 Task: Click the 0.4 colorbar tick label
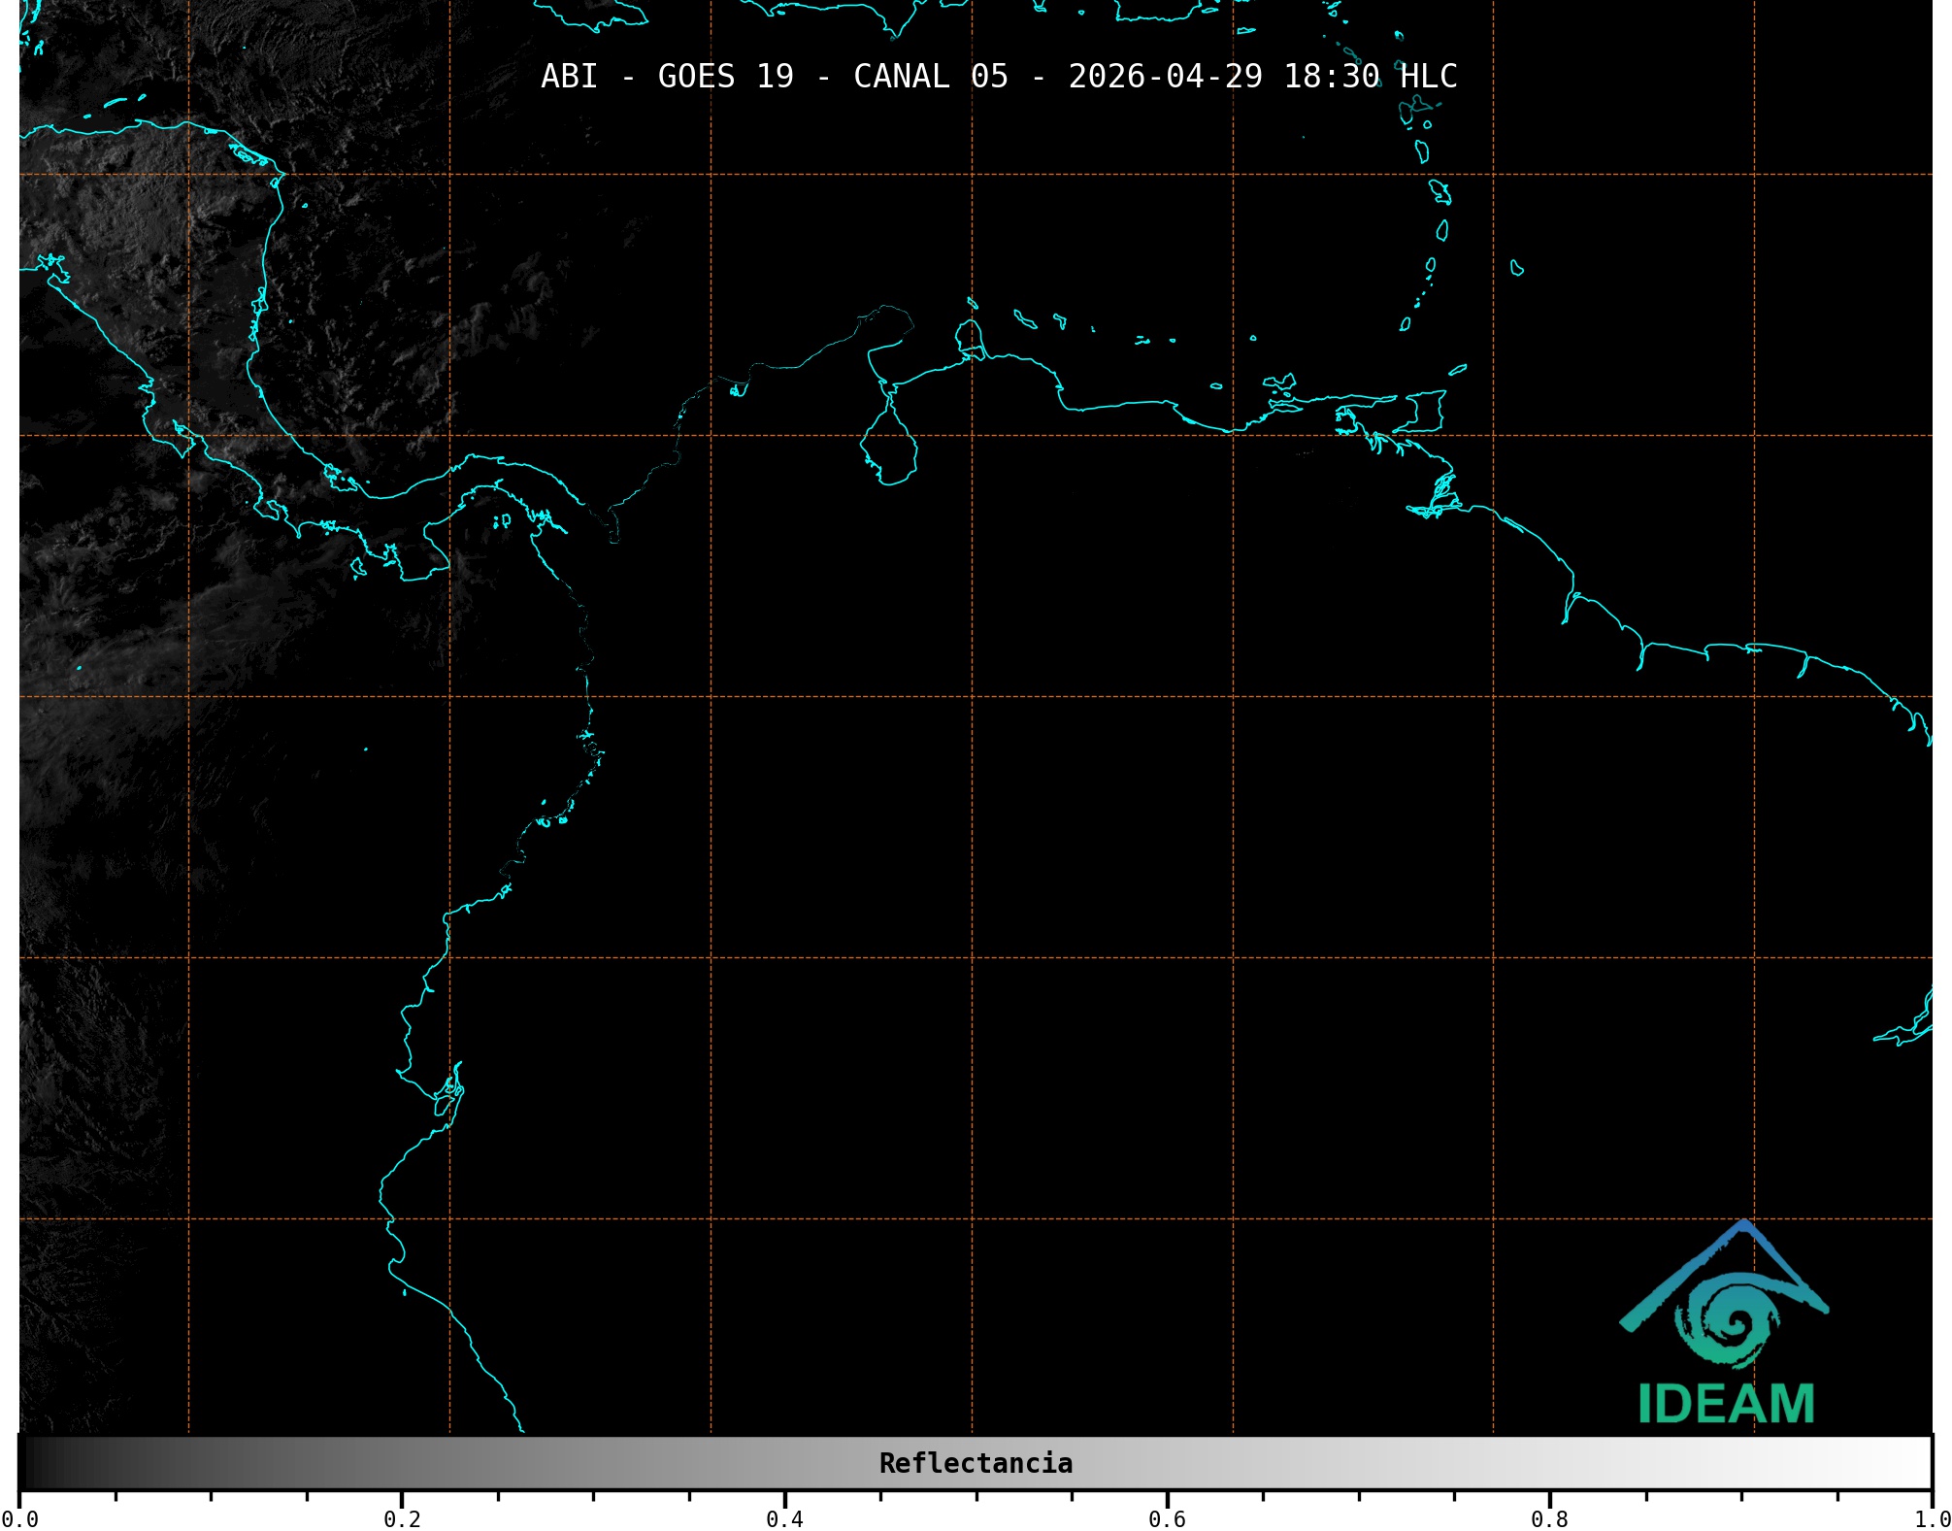click(x=784, y=1519)
